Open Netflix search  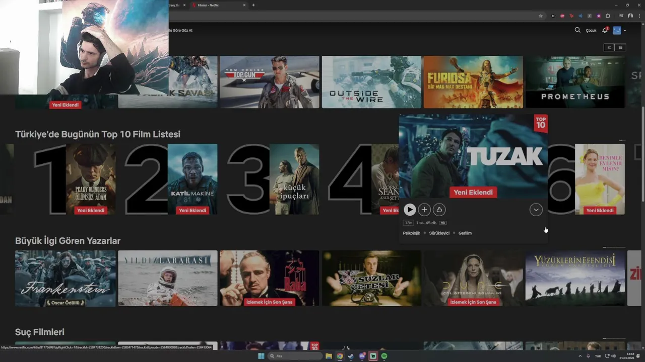pyautogui.click(x=577, y=30)
